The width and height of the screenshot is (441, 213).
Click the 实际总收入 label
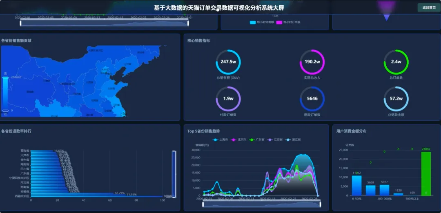coord(312,78)
